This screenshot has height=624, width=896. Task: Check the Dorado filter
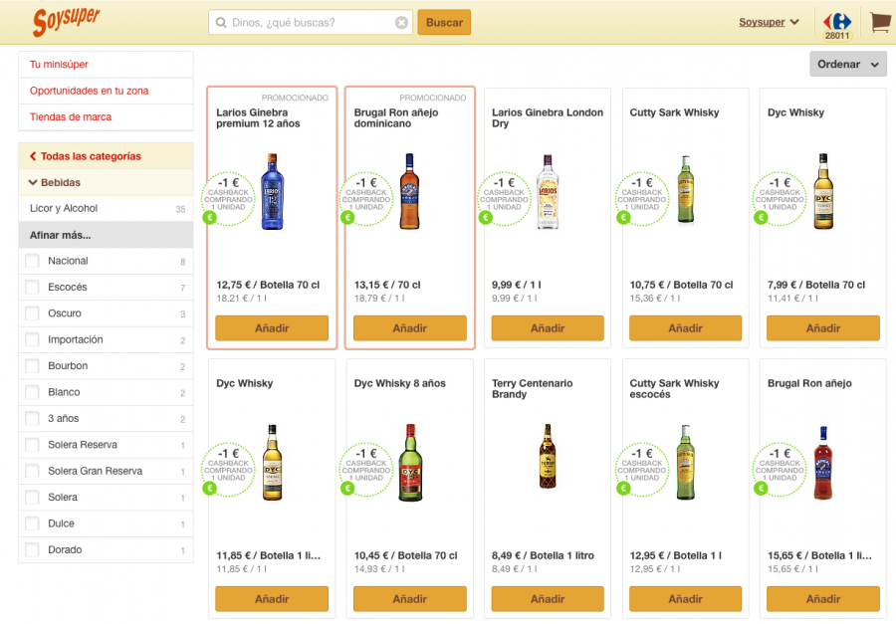coord(32,550)
